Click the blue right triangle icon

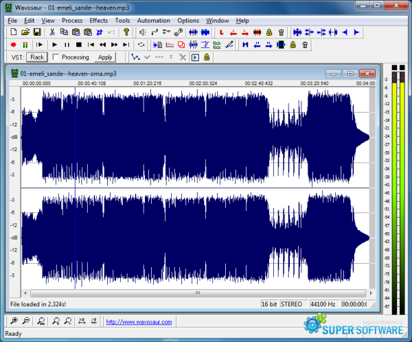click(356, 32)
